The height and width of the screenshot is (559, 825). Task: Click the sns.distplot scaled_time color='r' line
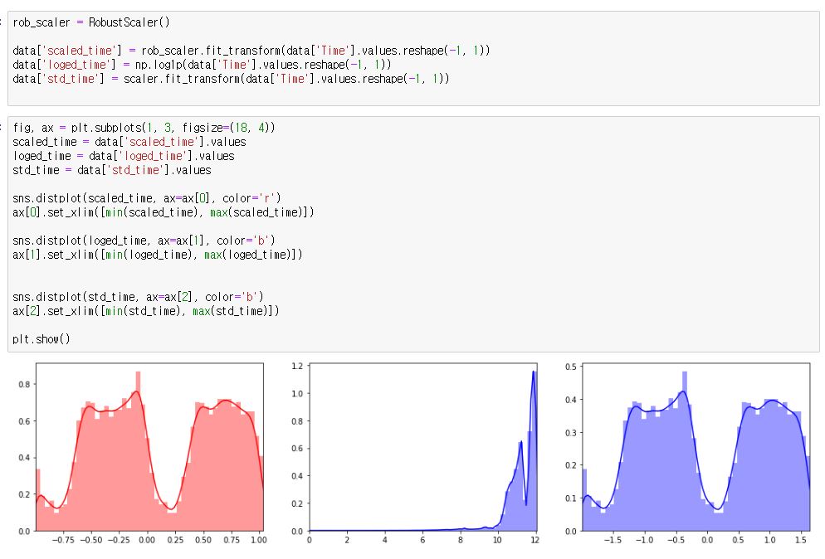[147, 198]
